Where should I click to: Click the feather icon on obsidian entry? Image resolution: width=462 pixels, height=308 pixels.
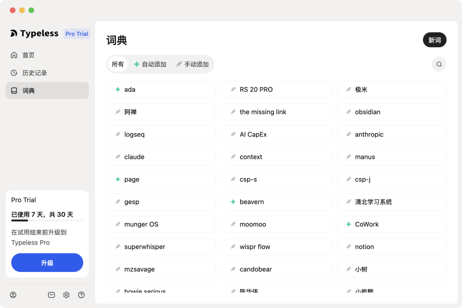pyautogui.click(x=349, y=112)
